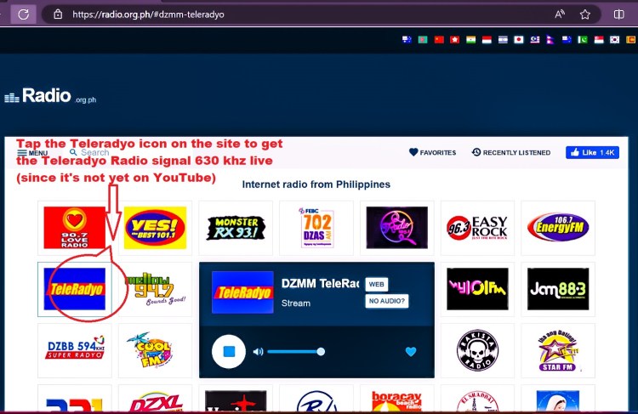
Task: Select the Monster RX 93.1 station logo
Action: click(x=236, y=228)
